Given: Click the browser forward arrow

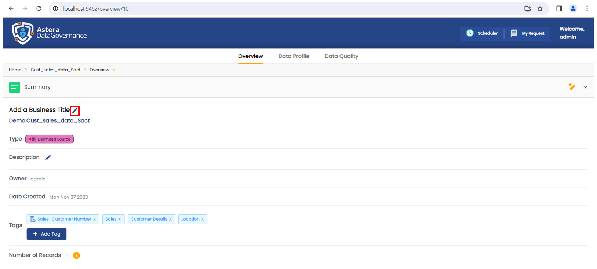Looking at the screenshot, I should pos(25,8).
